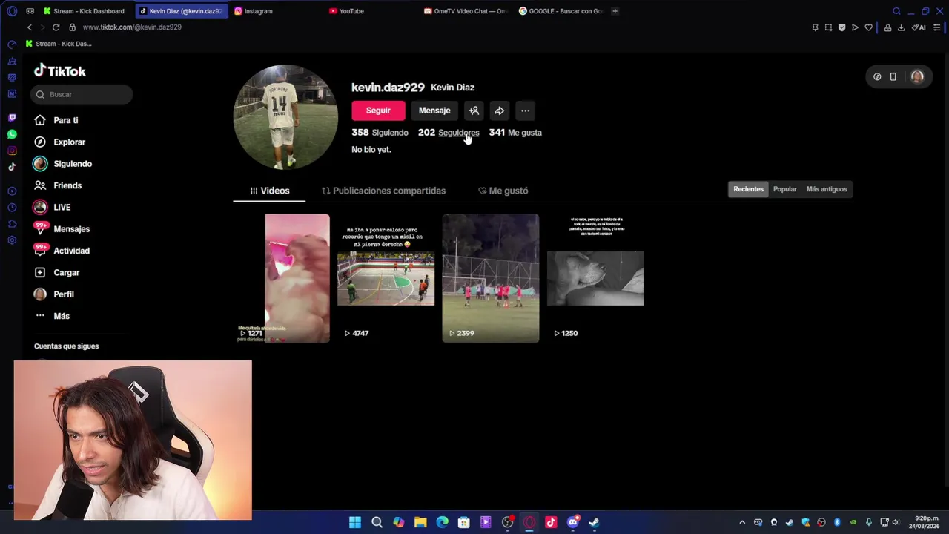The image size is (949, 534).
Task: Switch to the OmeTV Video Chat tab
Action: pos(467,11)
